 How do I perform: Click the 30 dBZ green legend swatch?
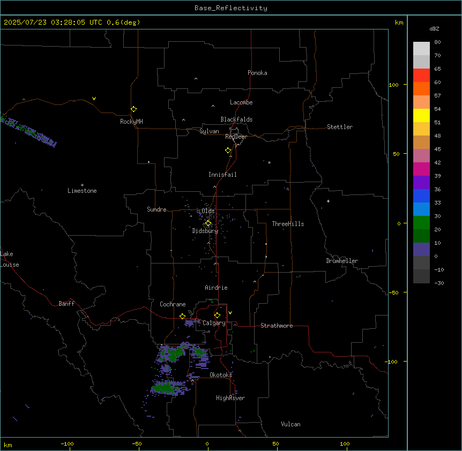421,223
